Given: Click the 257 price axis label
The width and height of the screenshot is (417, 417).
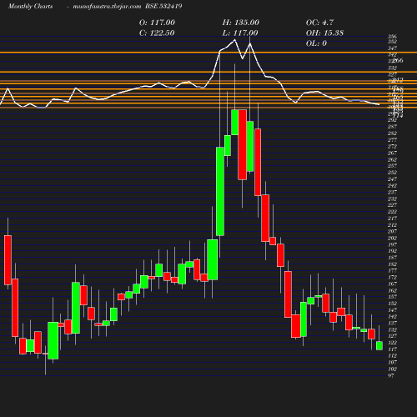Looking at the screenshot, I should click(392, 166).
